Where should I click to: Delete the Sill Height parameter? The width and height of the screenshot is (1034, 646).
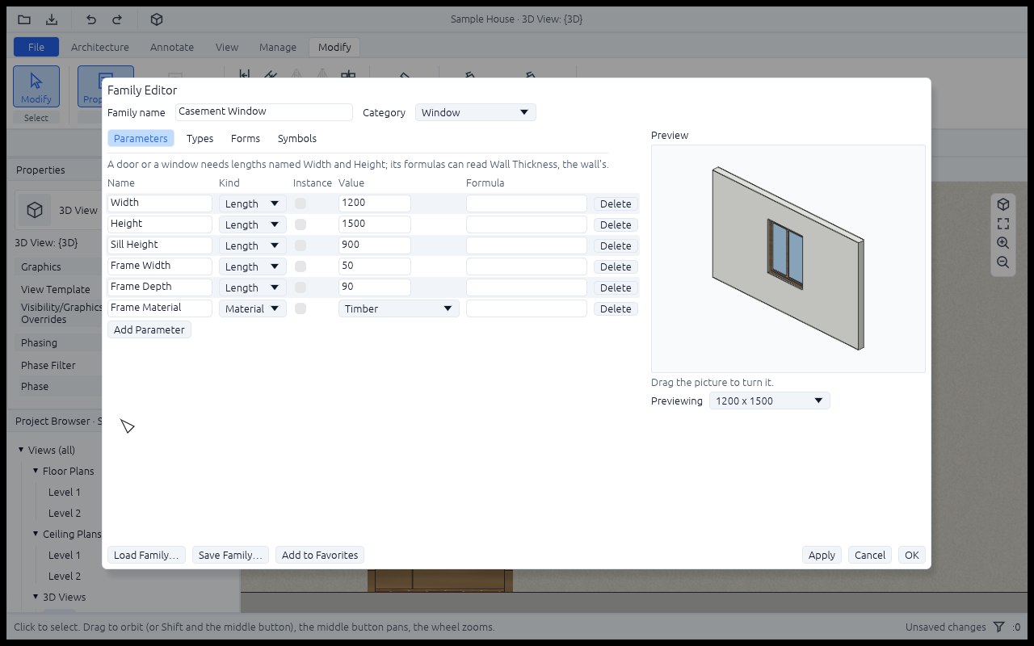pos(616,245)
